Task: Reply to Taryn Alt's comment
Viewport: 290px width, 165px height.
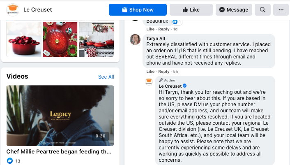Action: click(x=163, y=72)
